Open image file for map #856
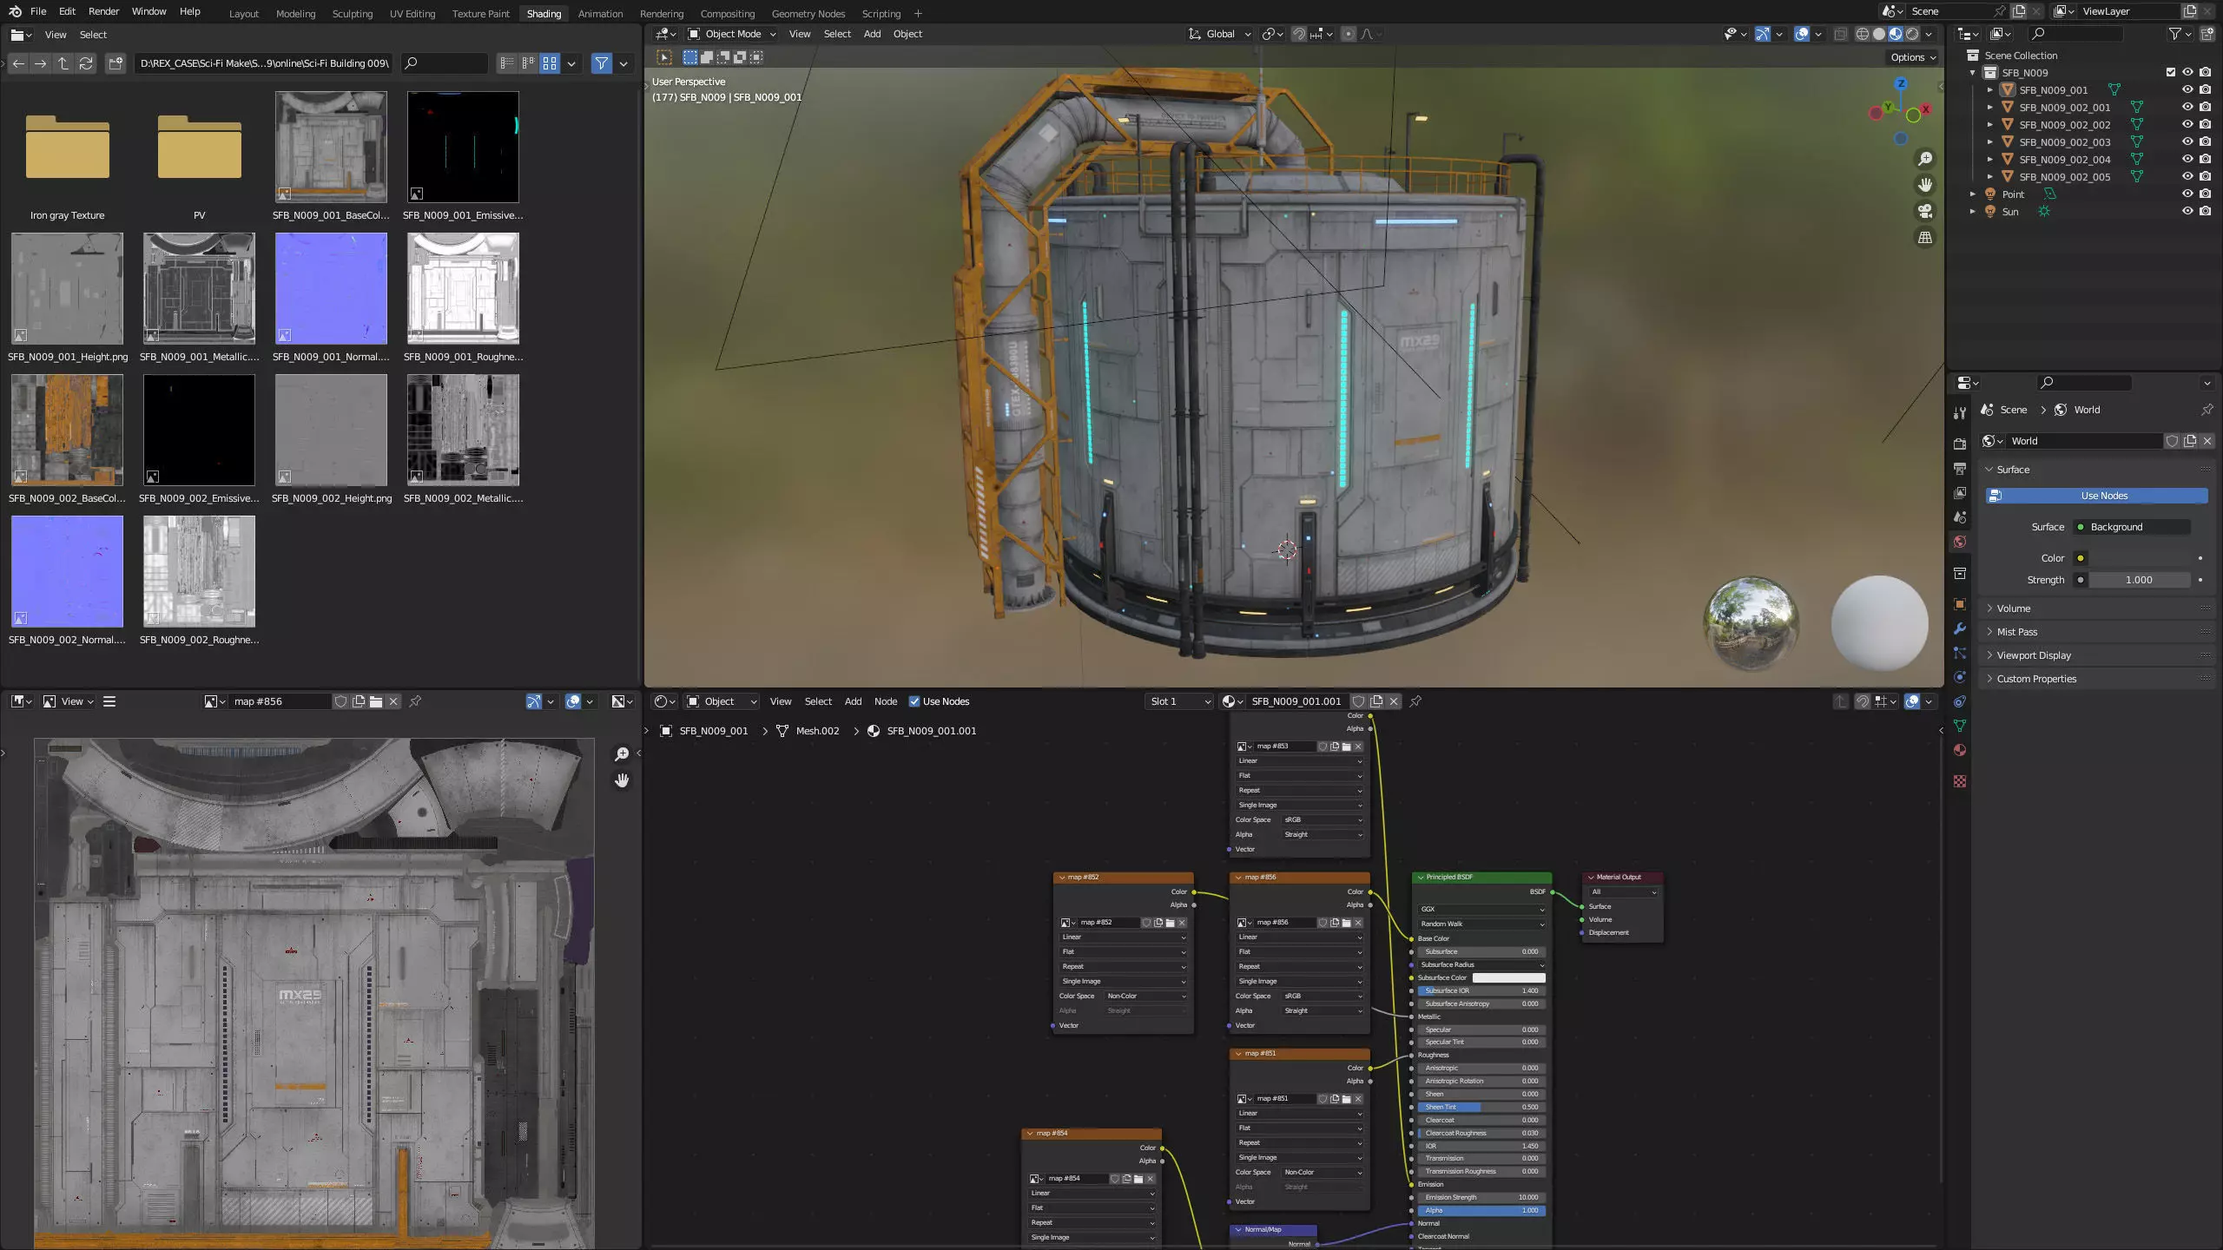 [x=376, y=701]
